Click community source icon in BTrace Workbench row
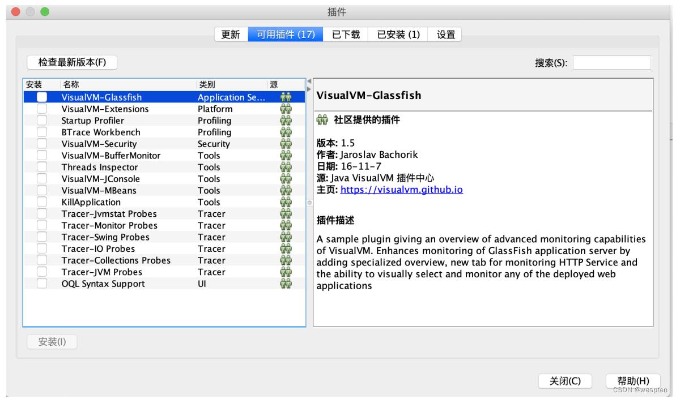Image resolution: width=676 pixels, height=399 pixels. pos(286,132)
